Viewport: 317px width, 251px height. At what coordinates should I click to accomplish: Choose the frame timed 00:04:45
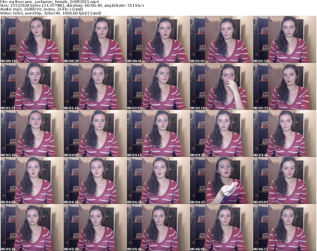click(x=221, y=181)
